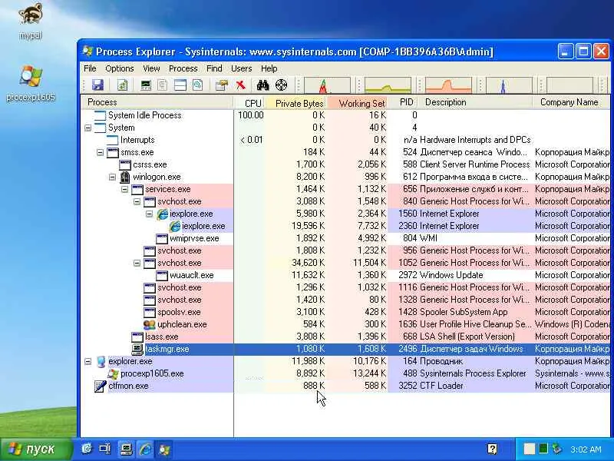Select the spoolsv.exe process row
Screen dimensions: 614x461
click(345, 312)
